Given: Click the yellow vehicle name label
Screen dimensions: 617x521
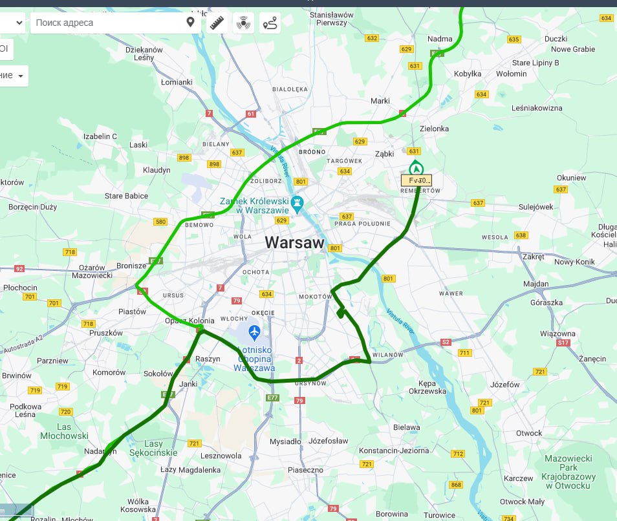Looking at the screenshot, I should point(416,180).
